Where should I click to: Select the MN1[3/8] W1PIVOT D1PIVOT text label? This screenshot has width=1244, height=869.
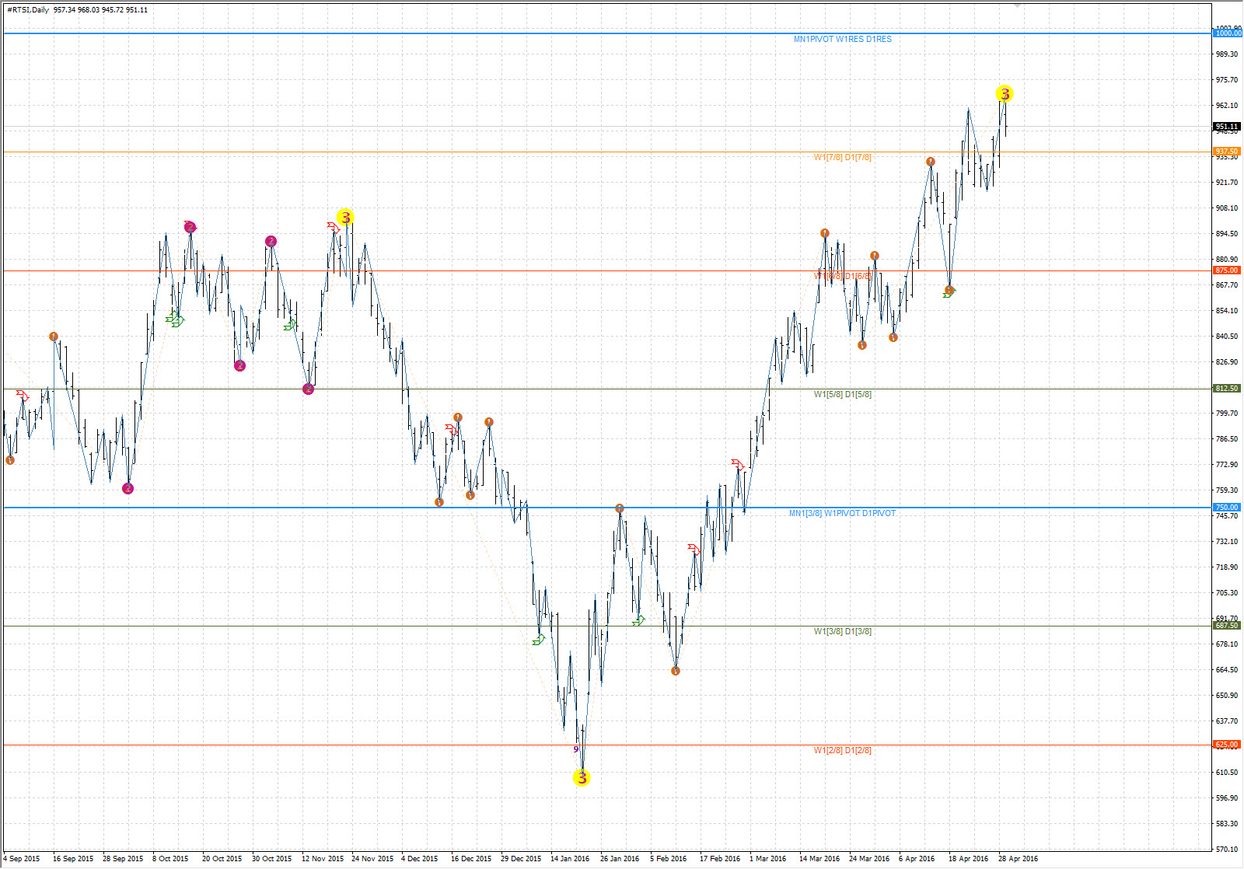[842, 513]
